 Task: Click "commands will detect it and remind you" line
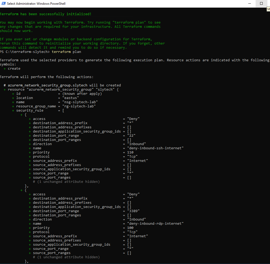pyautogui.click(x=63, y=48)
